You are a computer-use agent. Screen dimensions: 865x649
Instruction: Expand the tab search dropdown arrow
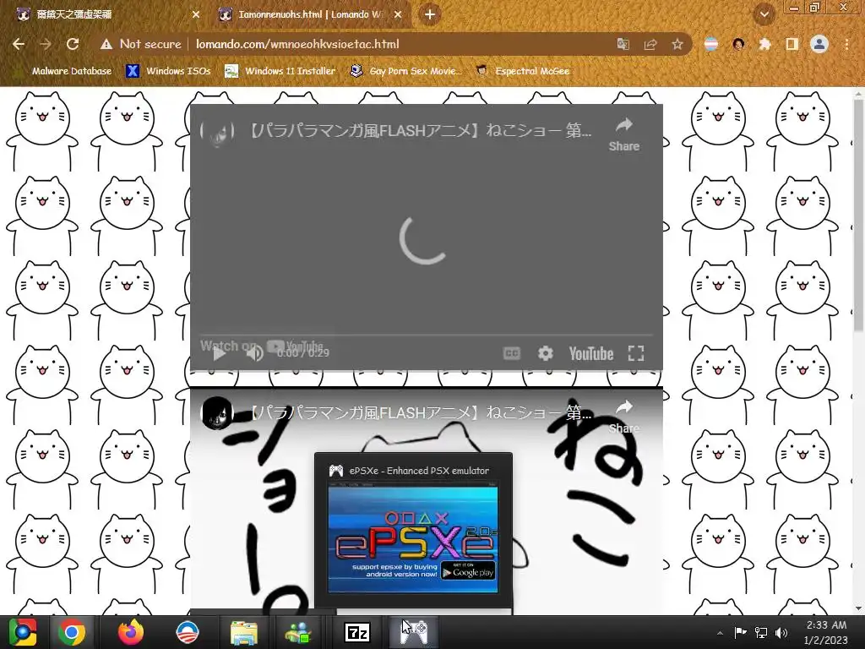point(764,15)
